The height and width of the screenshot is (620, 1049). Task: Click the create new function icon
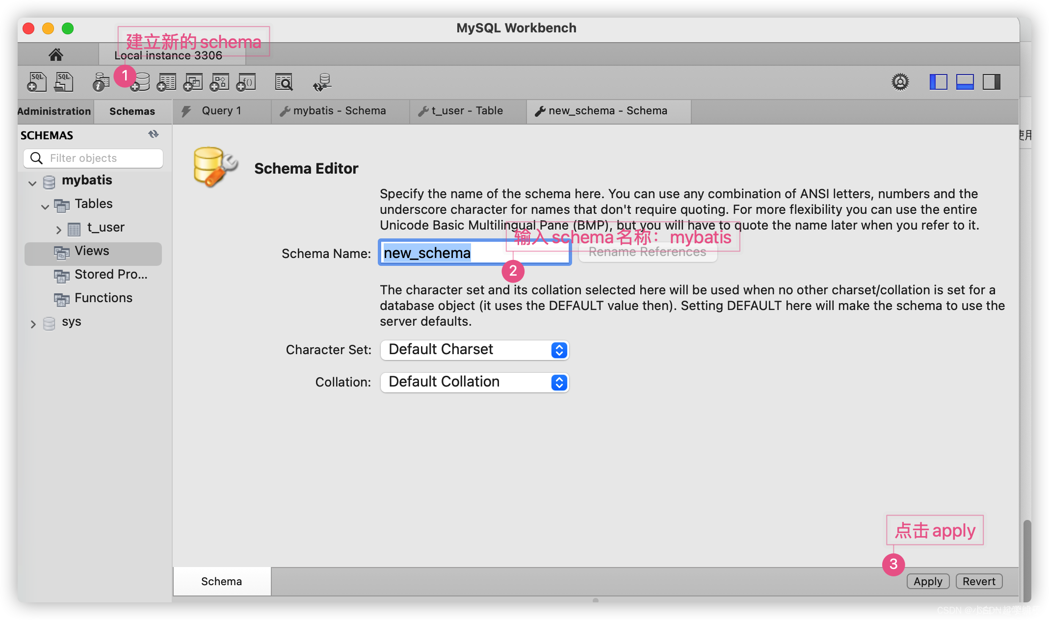pos(246,82)
